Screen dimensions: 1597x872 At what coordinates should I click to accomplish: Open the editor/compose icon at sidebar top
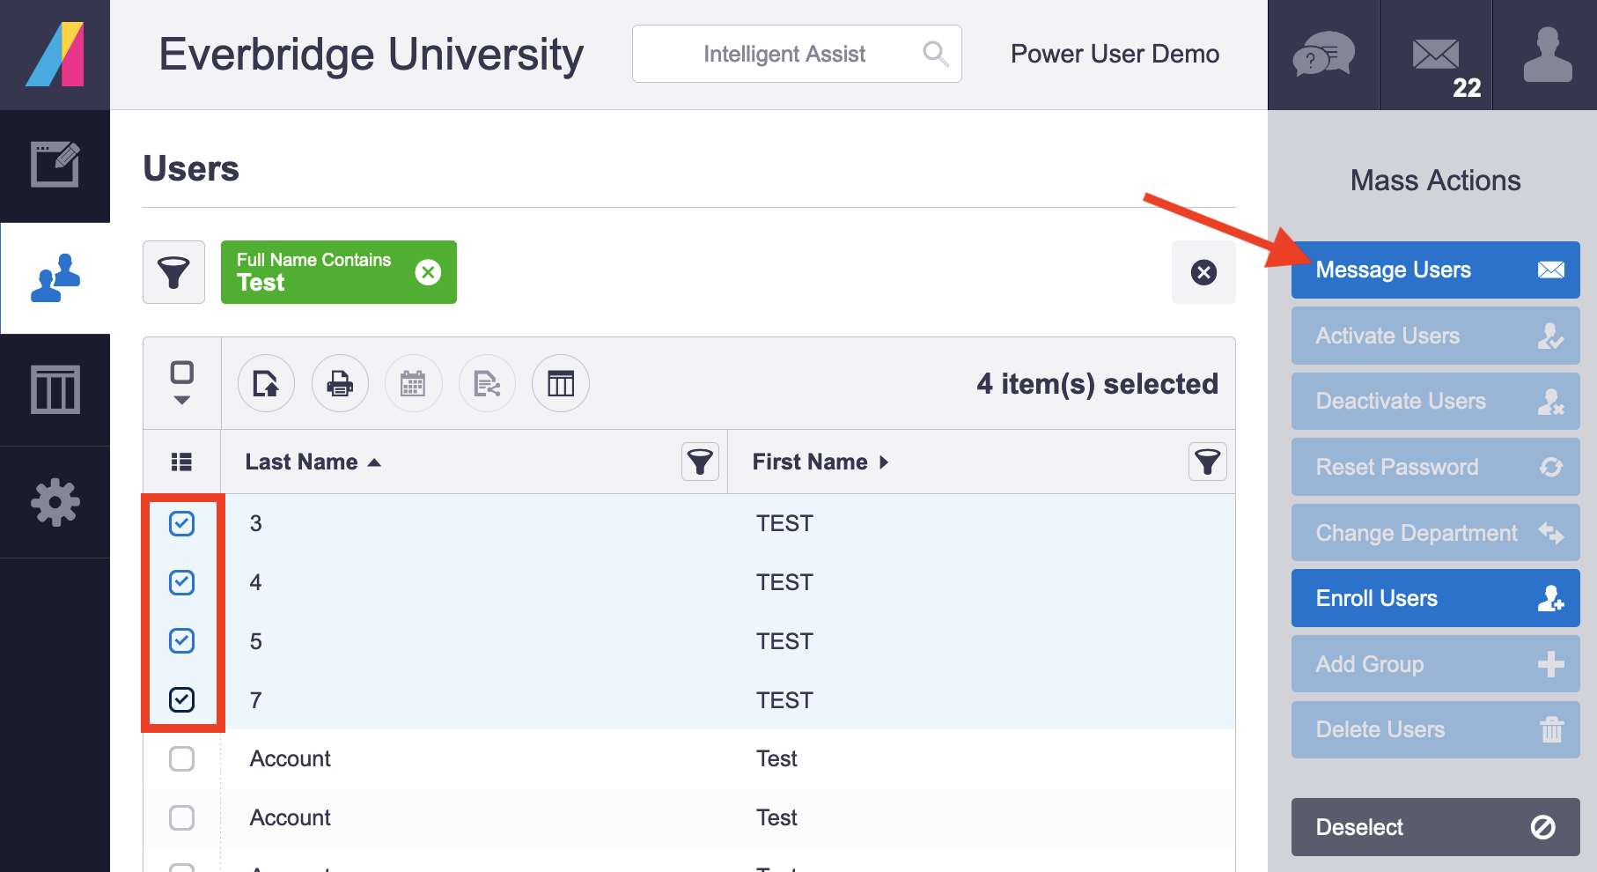coord(55,165)
